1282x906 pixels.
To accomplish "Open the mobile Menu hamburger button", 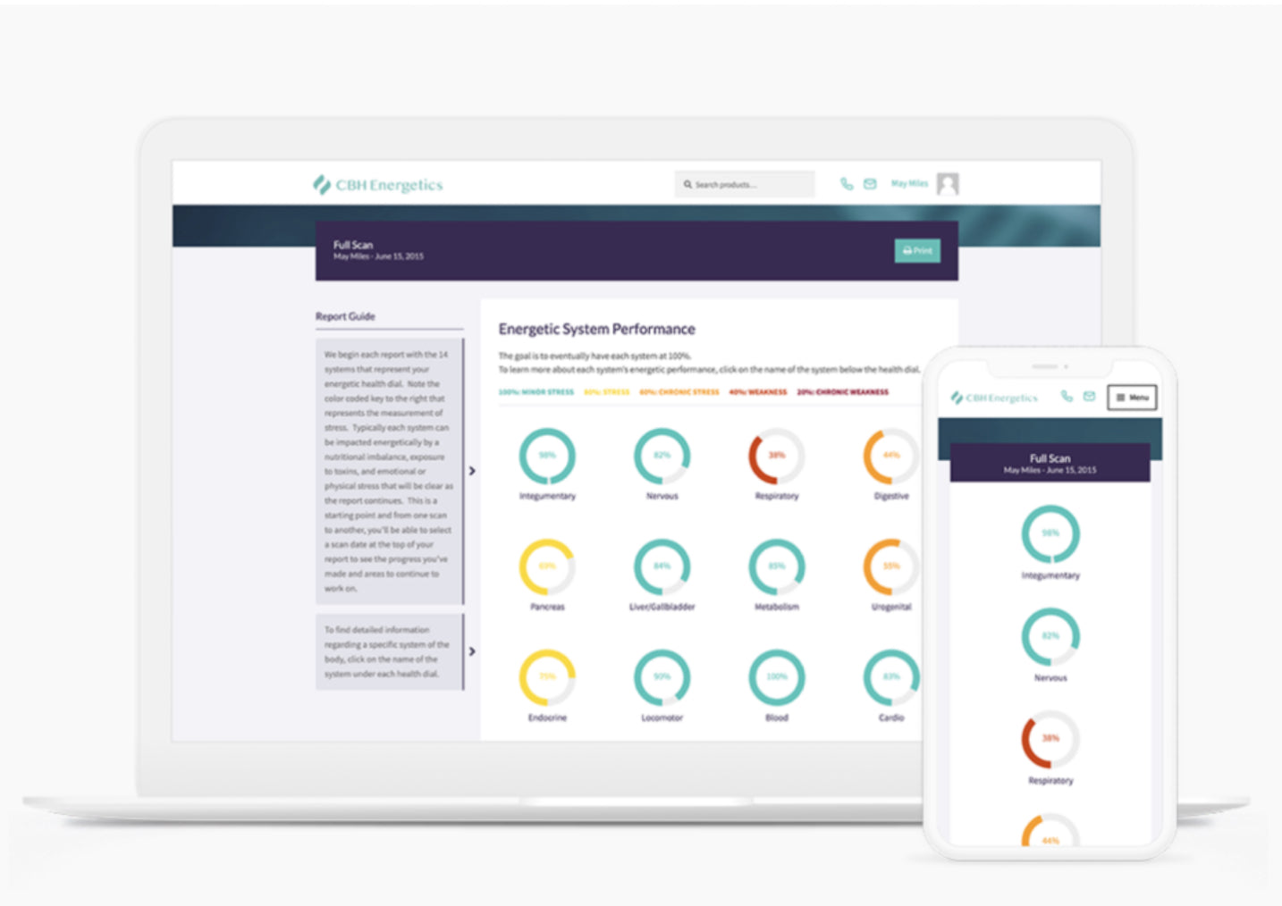I will [1132, 398].
